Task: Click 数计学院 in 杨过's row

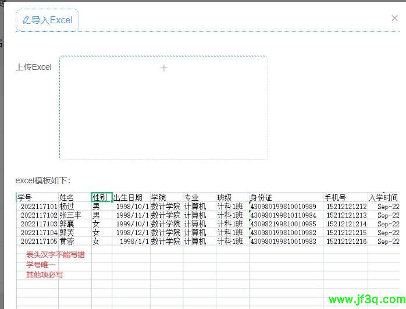Action: [x=166, y=207]
